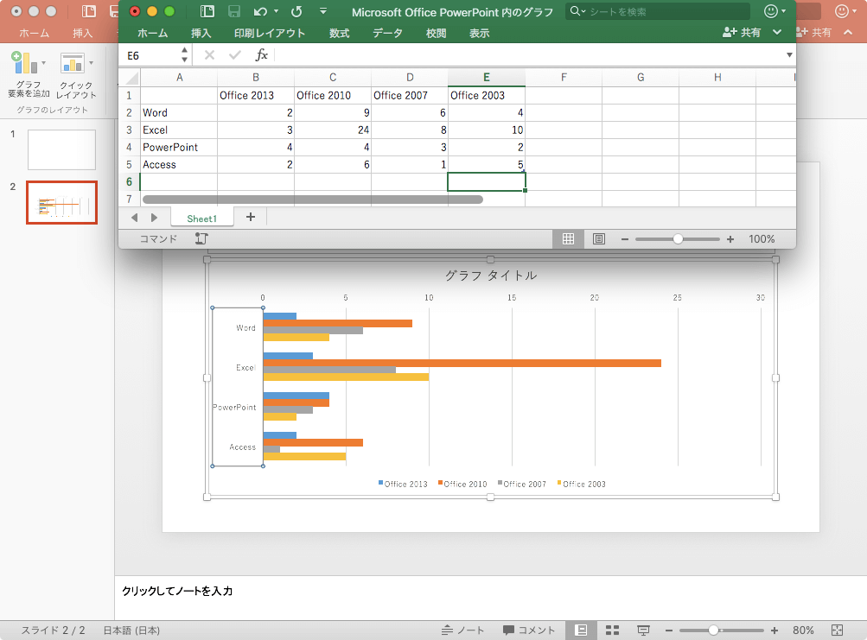The height and width of the screenshot is (640, 867).
Task: Select slide 2 thumbnail
Action: click(x=61, y=202)
